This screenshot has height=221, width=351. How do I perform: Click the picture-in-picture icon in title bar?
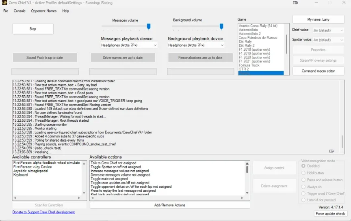click(295, 3)
